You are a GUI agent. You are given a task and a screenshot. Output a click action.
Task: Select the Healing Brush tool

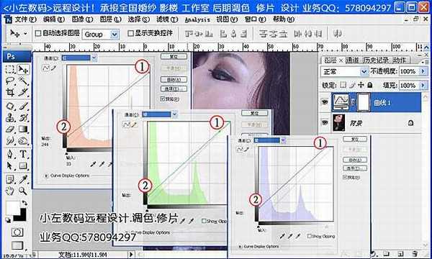coord(10,106)
